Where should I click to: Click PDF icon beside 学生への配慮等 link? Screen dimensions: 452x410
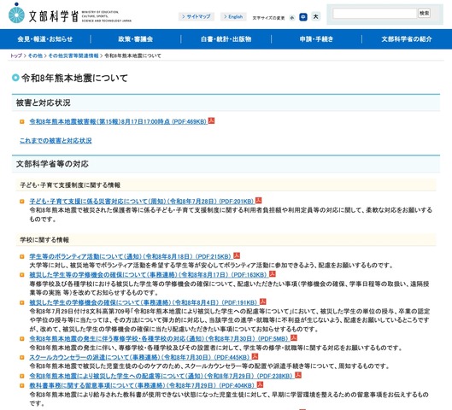click(298, 375)
